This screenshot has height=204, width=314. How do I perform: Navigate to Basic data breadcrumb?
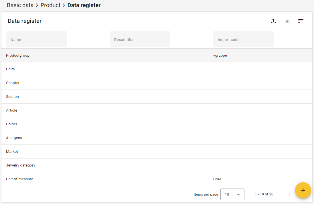[x=20, y=5]
